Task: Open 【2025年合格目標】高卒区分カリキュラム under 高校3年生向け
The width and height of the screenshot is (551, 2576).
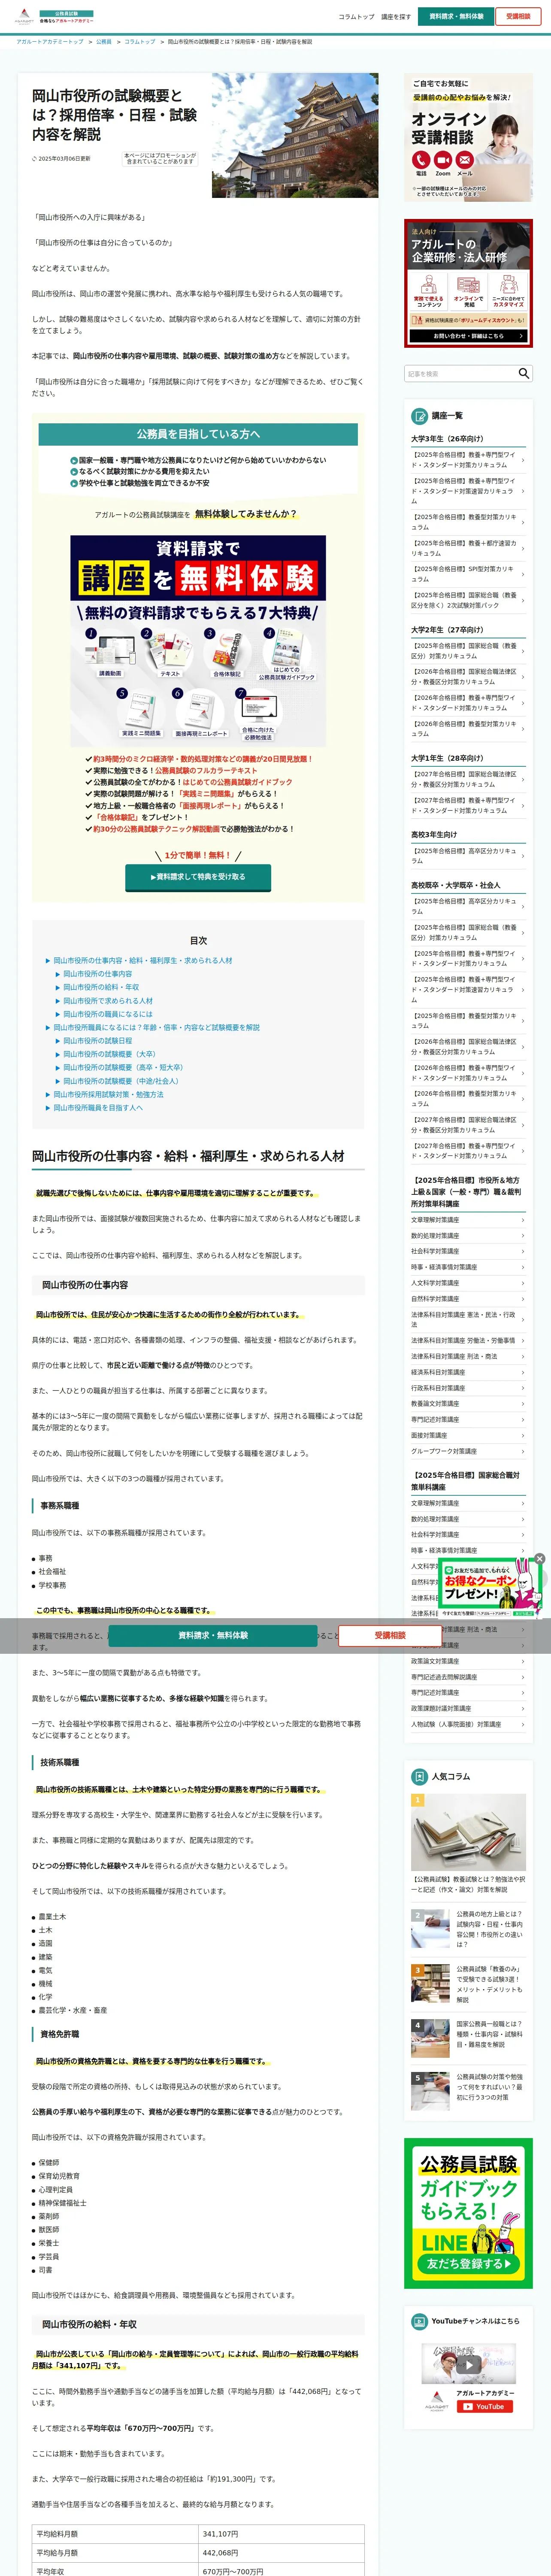Action: point(468,856)
